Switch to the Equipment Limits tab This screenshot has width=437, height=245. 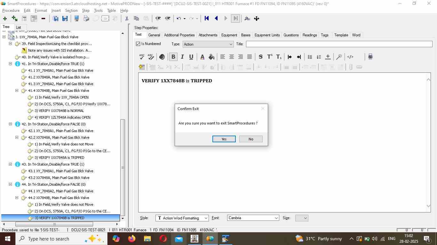267,35
